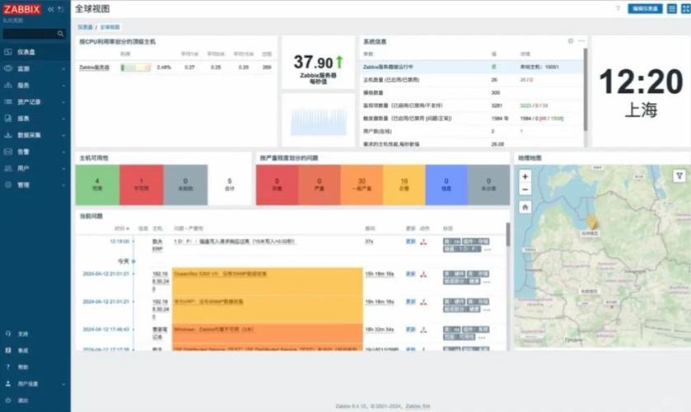Expand the 用户 sidebar menu

click(35, 168)
